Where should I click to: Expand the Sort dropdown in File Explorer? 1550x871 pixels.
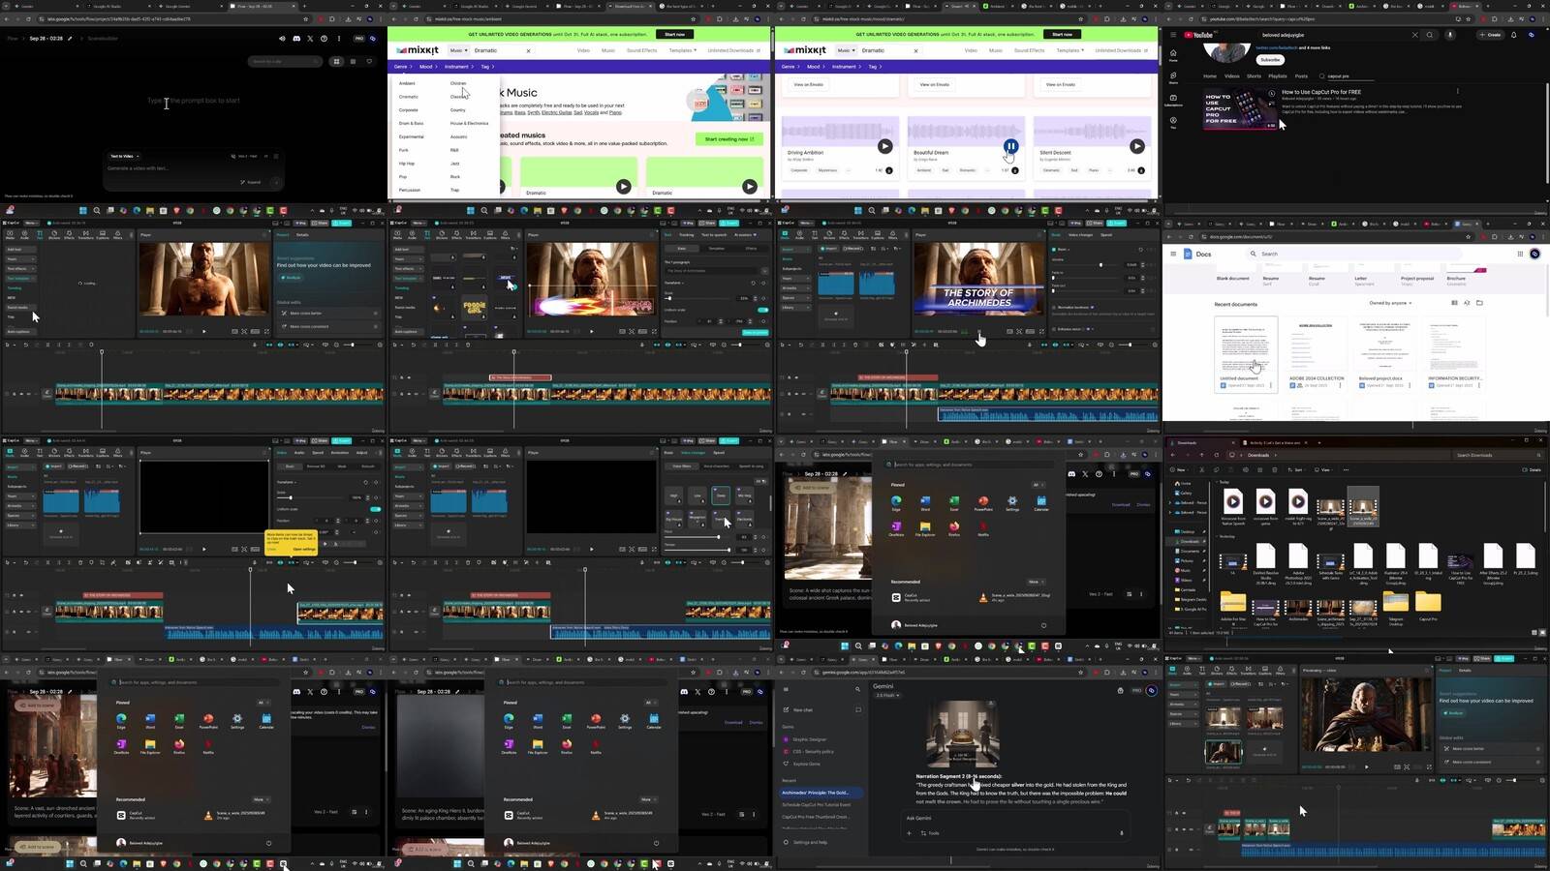[x=1299, y=469]
